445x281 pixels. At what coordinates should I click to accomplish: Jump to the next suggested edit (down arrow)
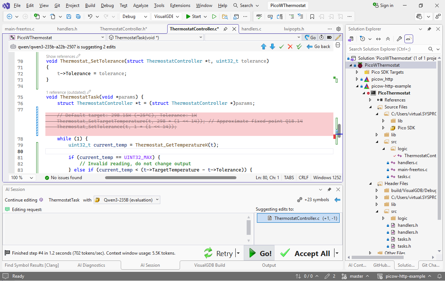(x=272, y=47)
